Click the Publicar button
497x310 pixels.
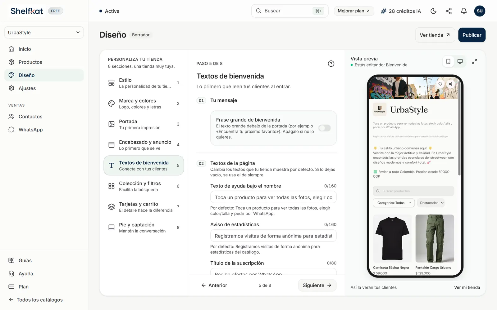coord(472,35)
